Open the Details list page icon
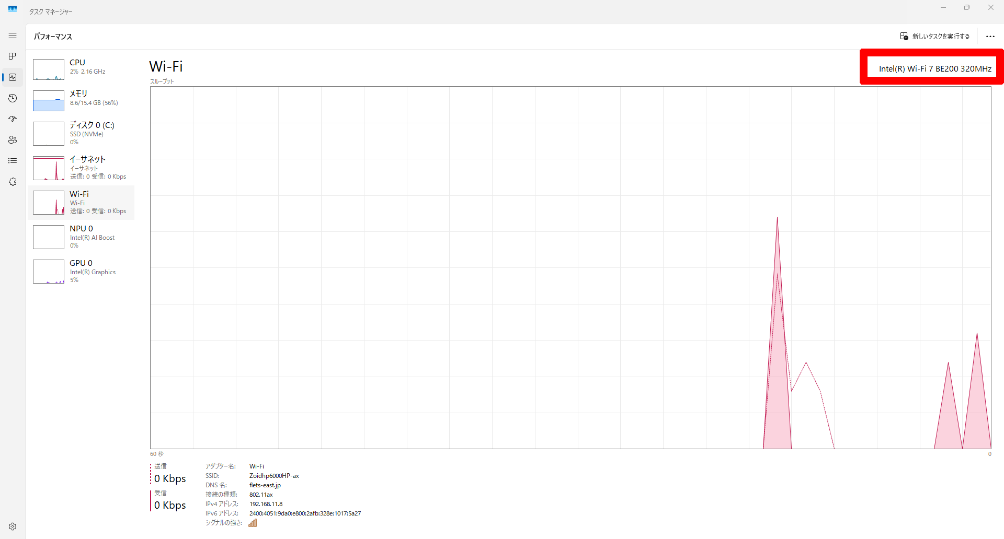1004x539 pixels. point(13,161)
